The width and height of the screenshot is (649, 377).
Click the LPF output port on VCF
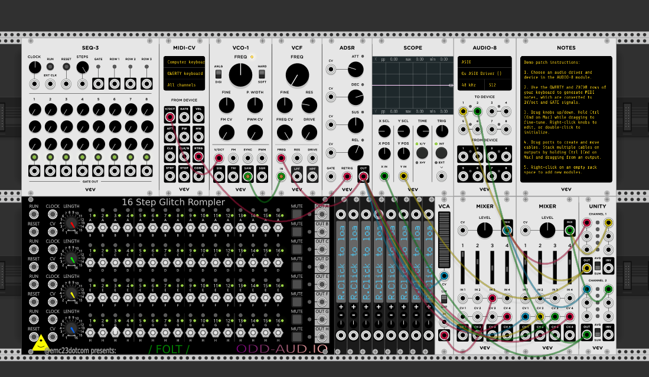pos(297,176)
